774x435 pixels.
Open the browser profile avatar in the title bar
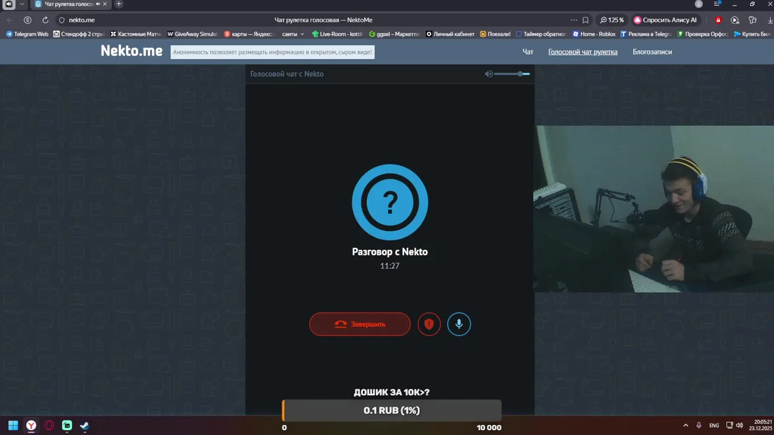(699, 4)
